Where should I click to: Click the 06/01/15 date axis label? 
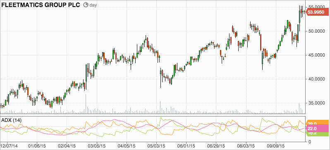click(186, 145)
